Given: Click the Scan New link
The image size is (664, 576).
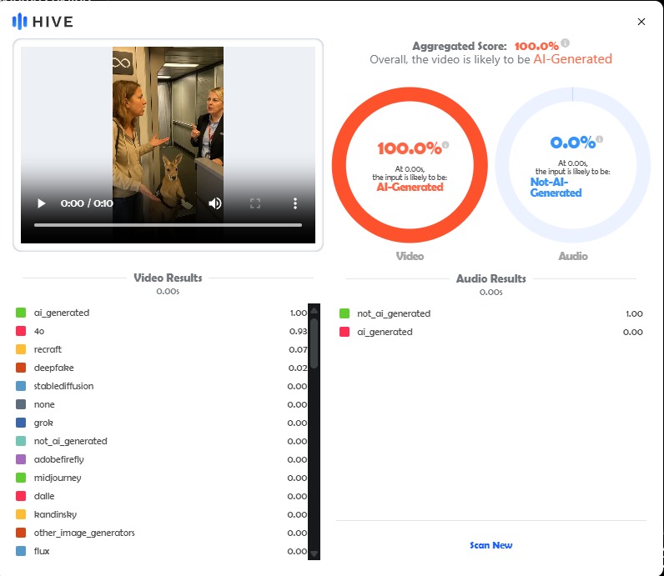Looking at the screenshot, I should (490, 545).
